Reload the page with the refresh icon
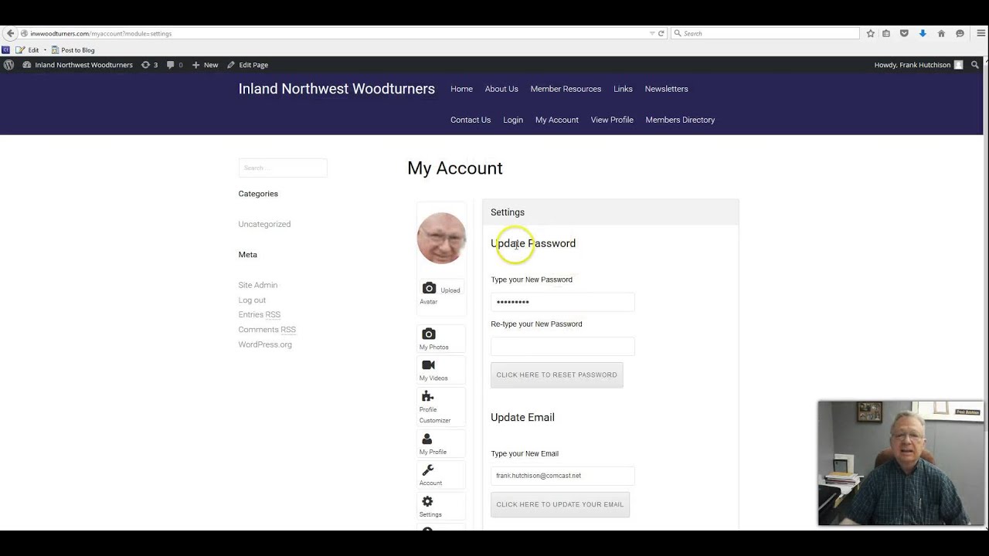Image resolution: width=989 pixels, height=556 pixels. pos(661,33)
